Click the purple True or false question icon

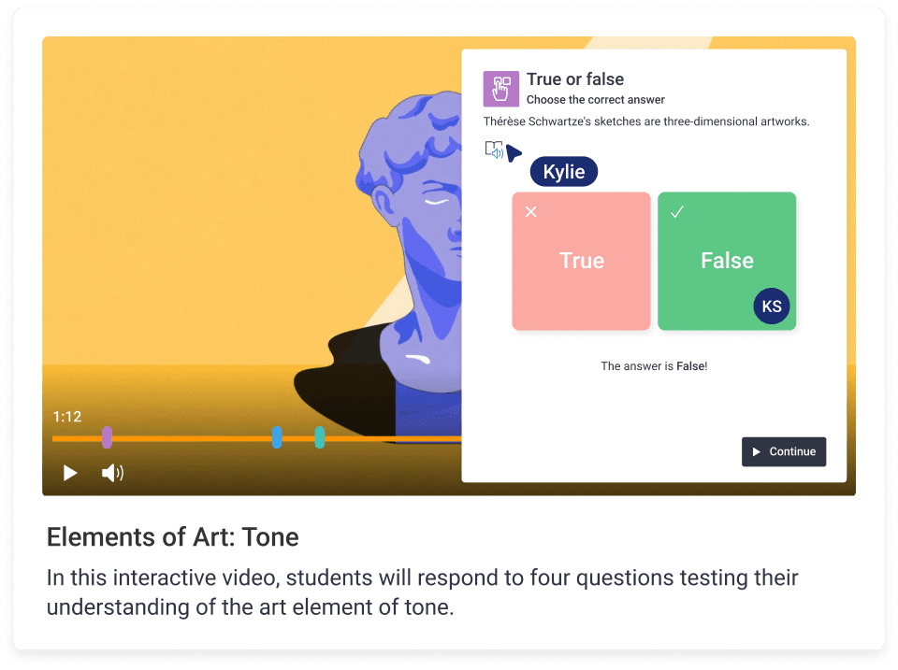(500, 89)
